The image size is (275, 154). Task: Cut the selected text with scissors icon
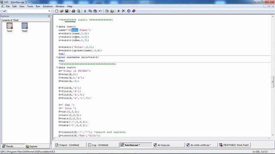(x=85, y=11)
